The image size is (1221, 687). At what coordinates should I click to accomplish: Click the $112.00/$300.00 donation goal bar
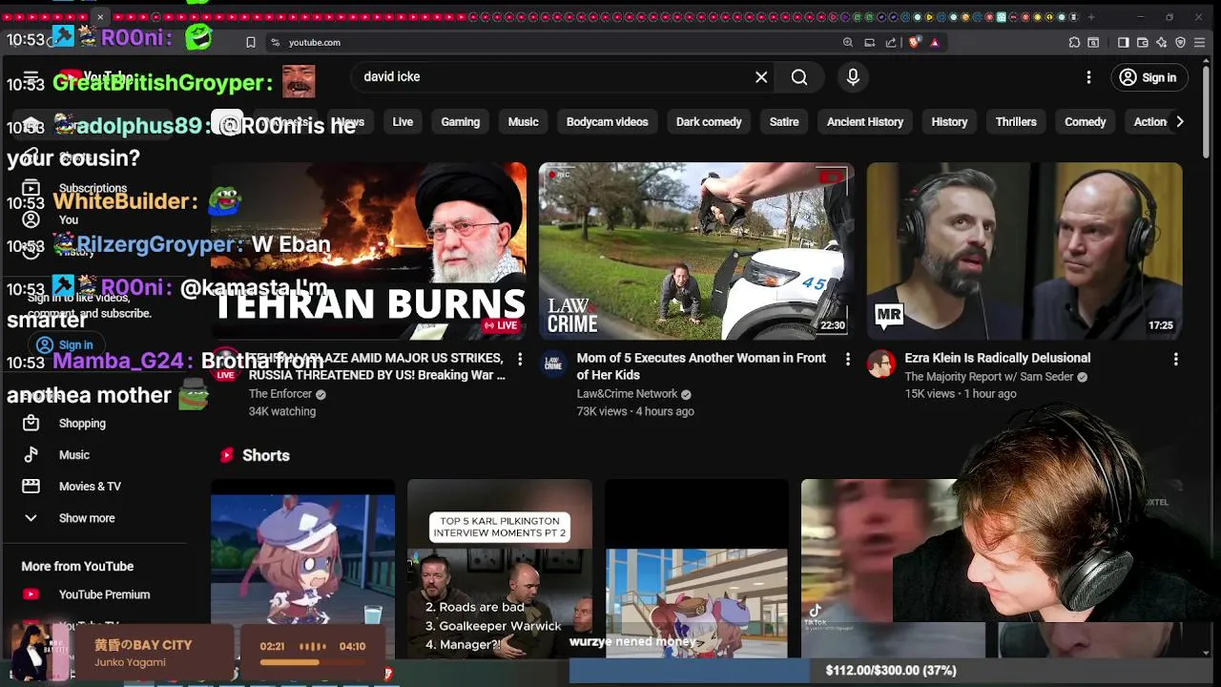click(891, 671)
